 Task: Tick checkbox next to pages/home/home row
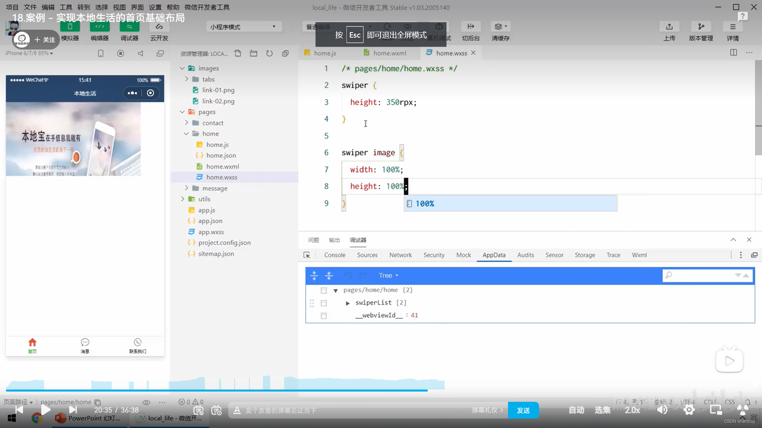coord(324,290)
